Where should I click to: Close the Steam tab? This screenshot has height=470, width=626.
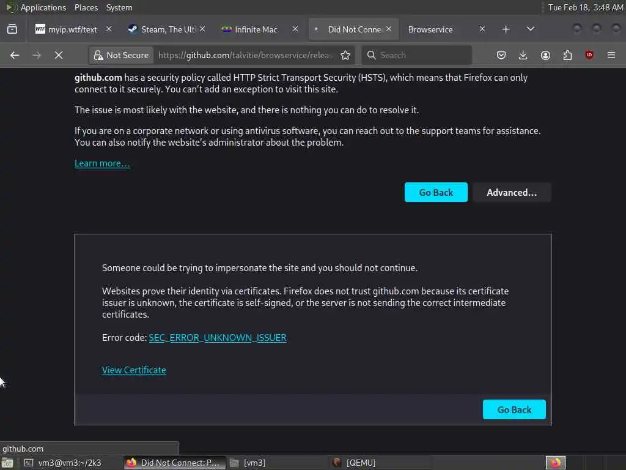tap(202, 29)
